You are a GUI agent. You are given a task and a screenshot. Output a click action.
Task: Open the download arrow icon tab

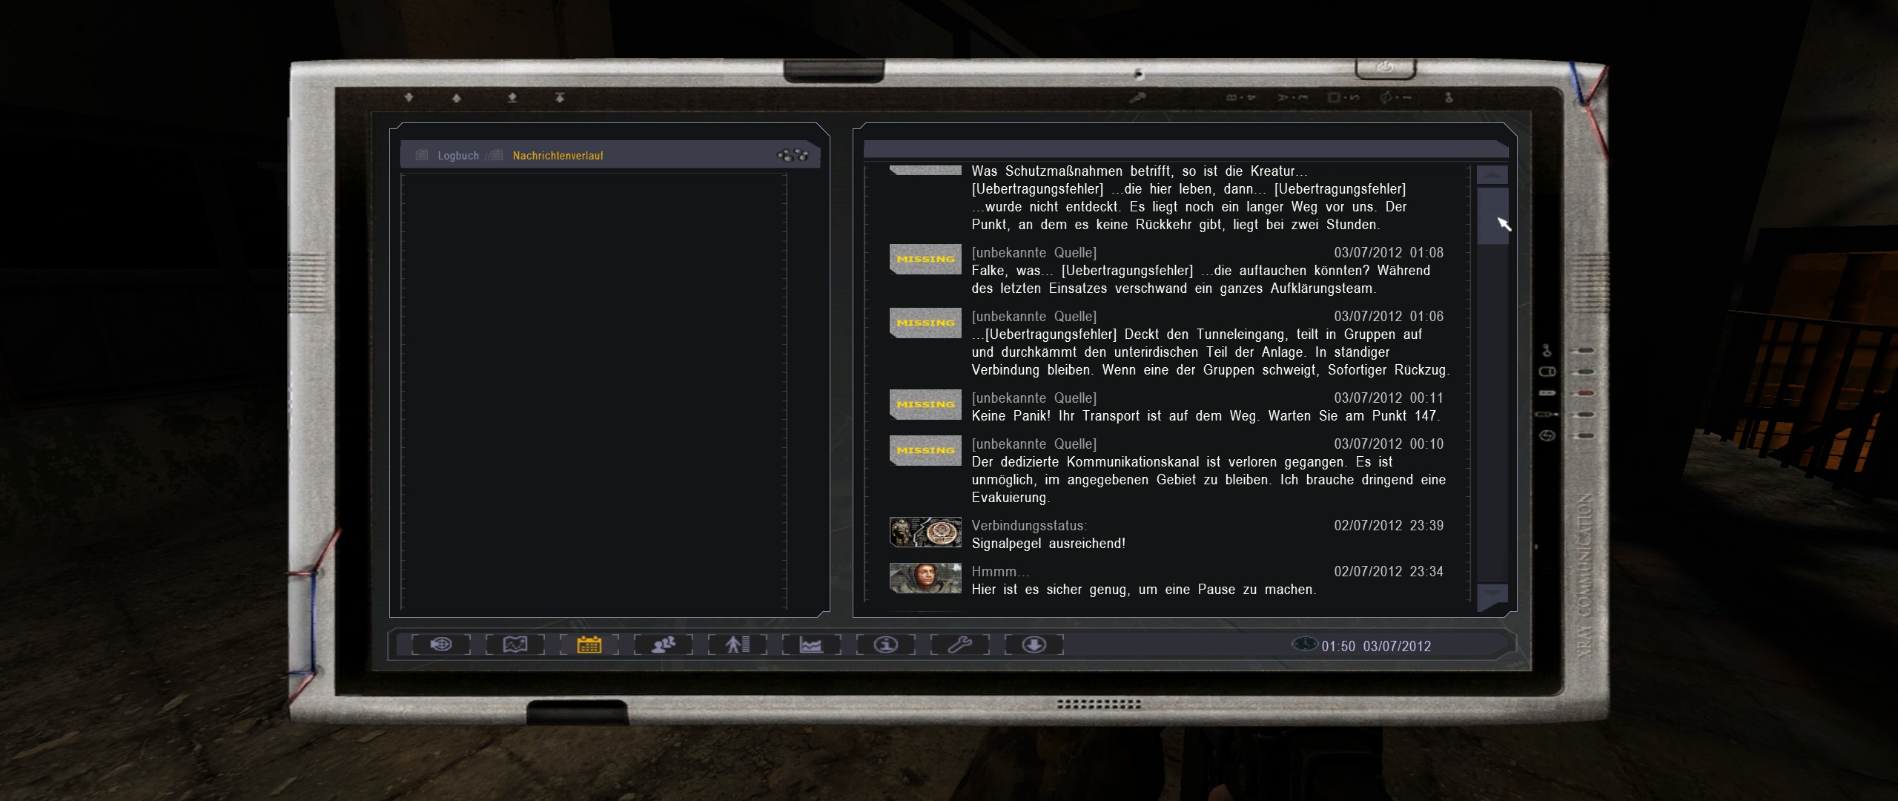pyautogui.click(x=1034, y=645)
